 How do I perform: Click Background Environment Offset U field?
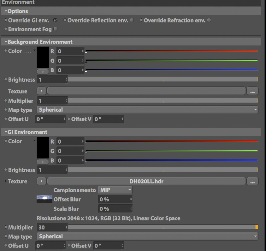50,119
